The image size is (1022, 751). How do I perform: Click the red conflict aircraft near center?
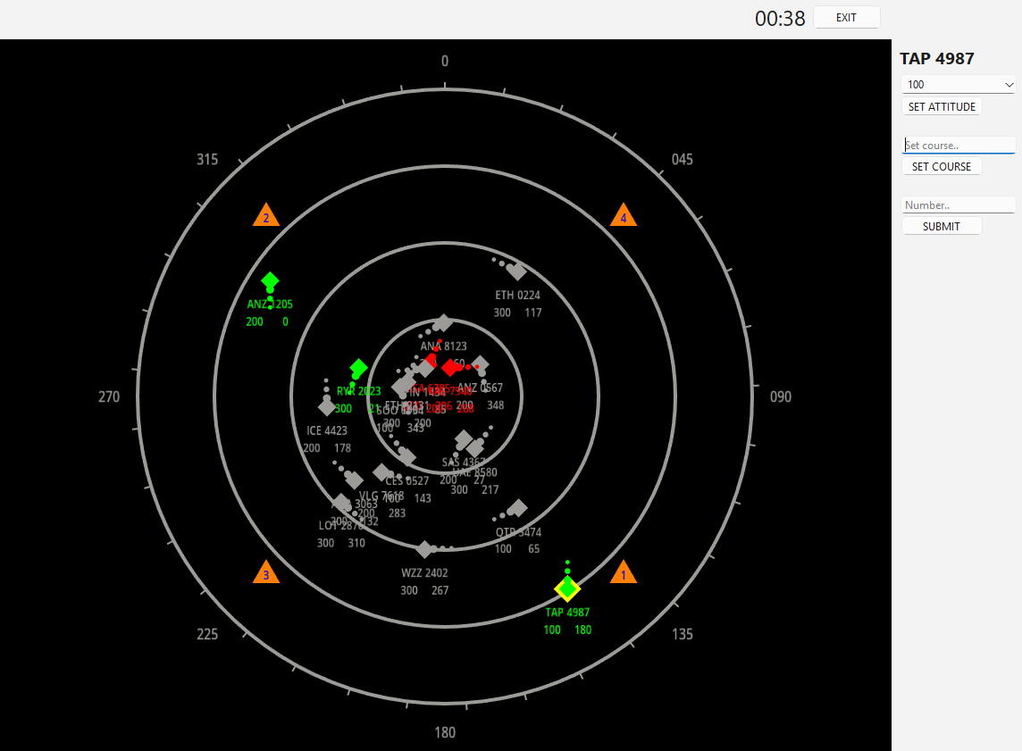(450, 367)
